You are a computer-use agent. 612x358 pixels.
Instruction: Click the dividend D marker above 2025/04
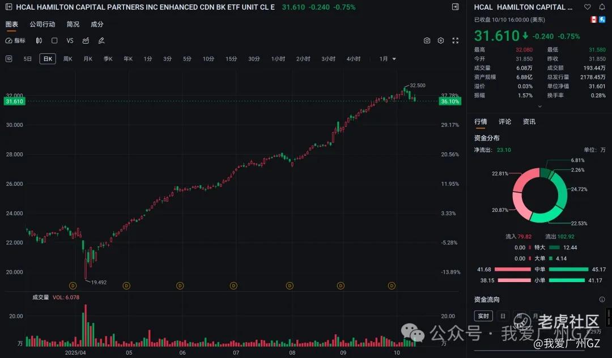[73, 286]
